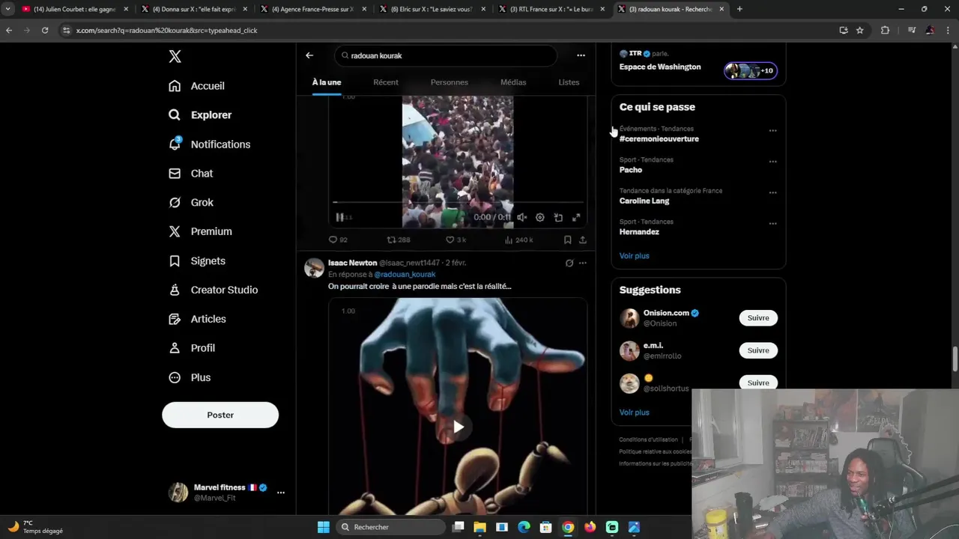Repost the tweet with 288 reposts
Screen dimensions: 959x539
[x=398, y=240]
